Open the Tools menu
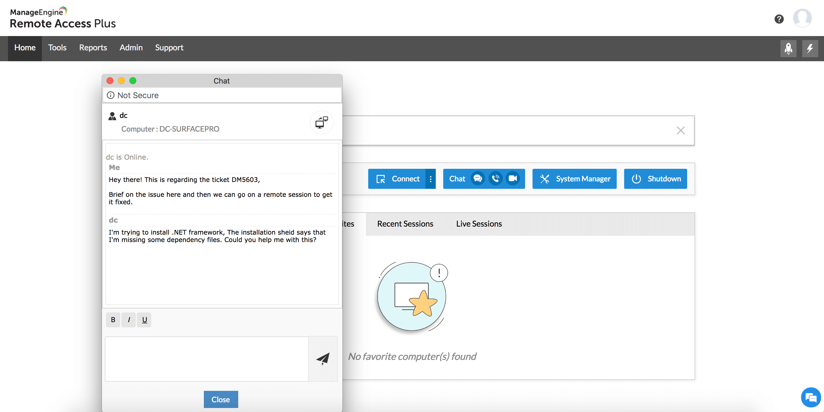Viewport: 824px width, 412px height. pyautogui.click(x=57, y=47)
